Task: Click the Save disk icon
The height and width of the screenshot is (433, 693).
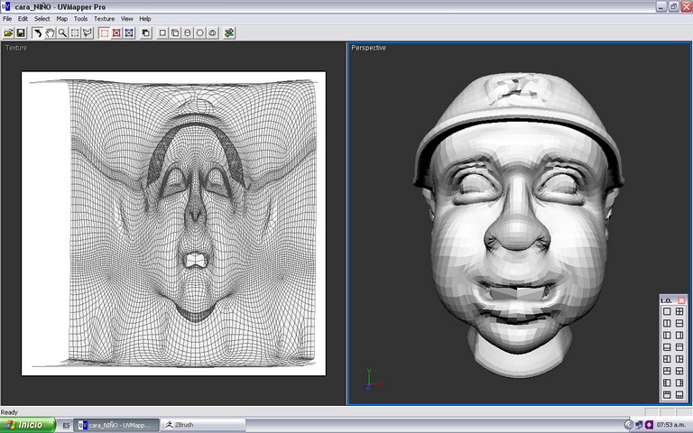Action: coord(21,32)
